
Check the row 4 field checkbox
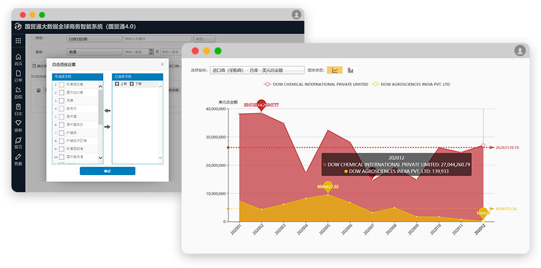[x=61, y=109]
